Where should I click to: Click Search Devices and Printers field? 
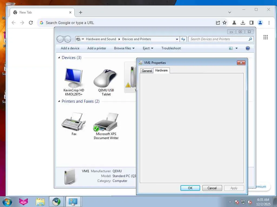[221, 39]
